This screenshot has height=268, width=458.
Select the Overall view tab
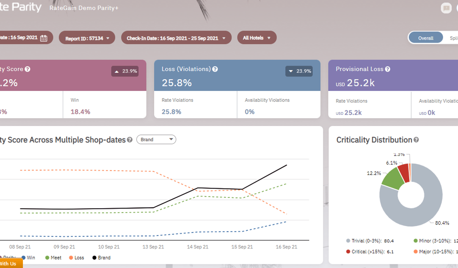point(426,38)
